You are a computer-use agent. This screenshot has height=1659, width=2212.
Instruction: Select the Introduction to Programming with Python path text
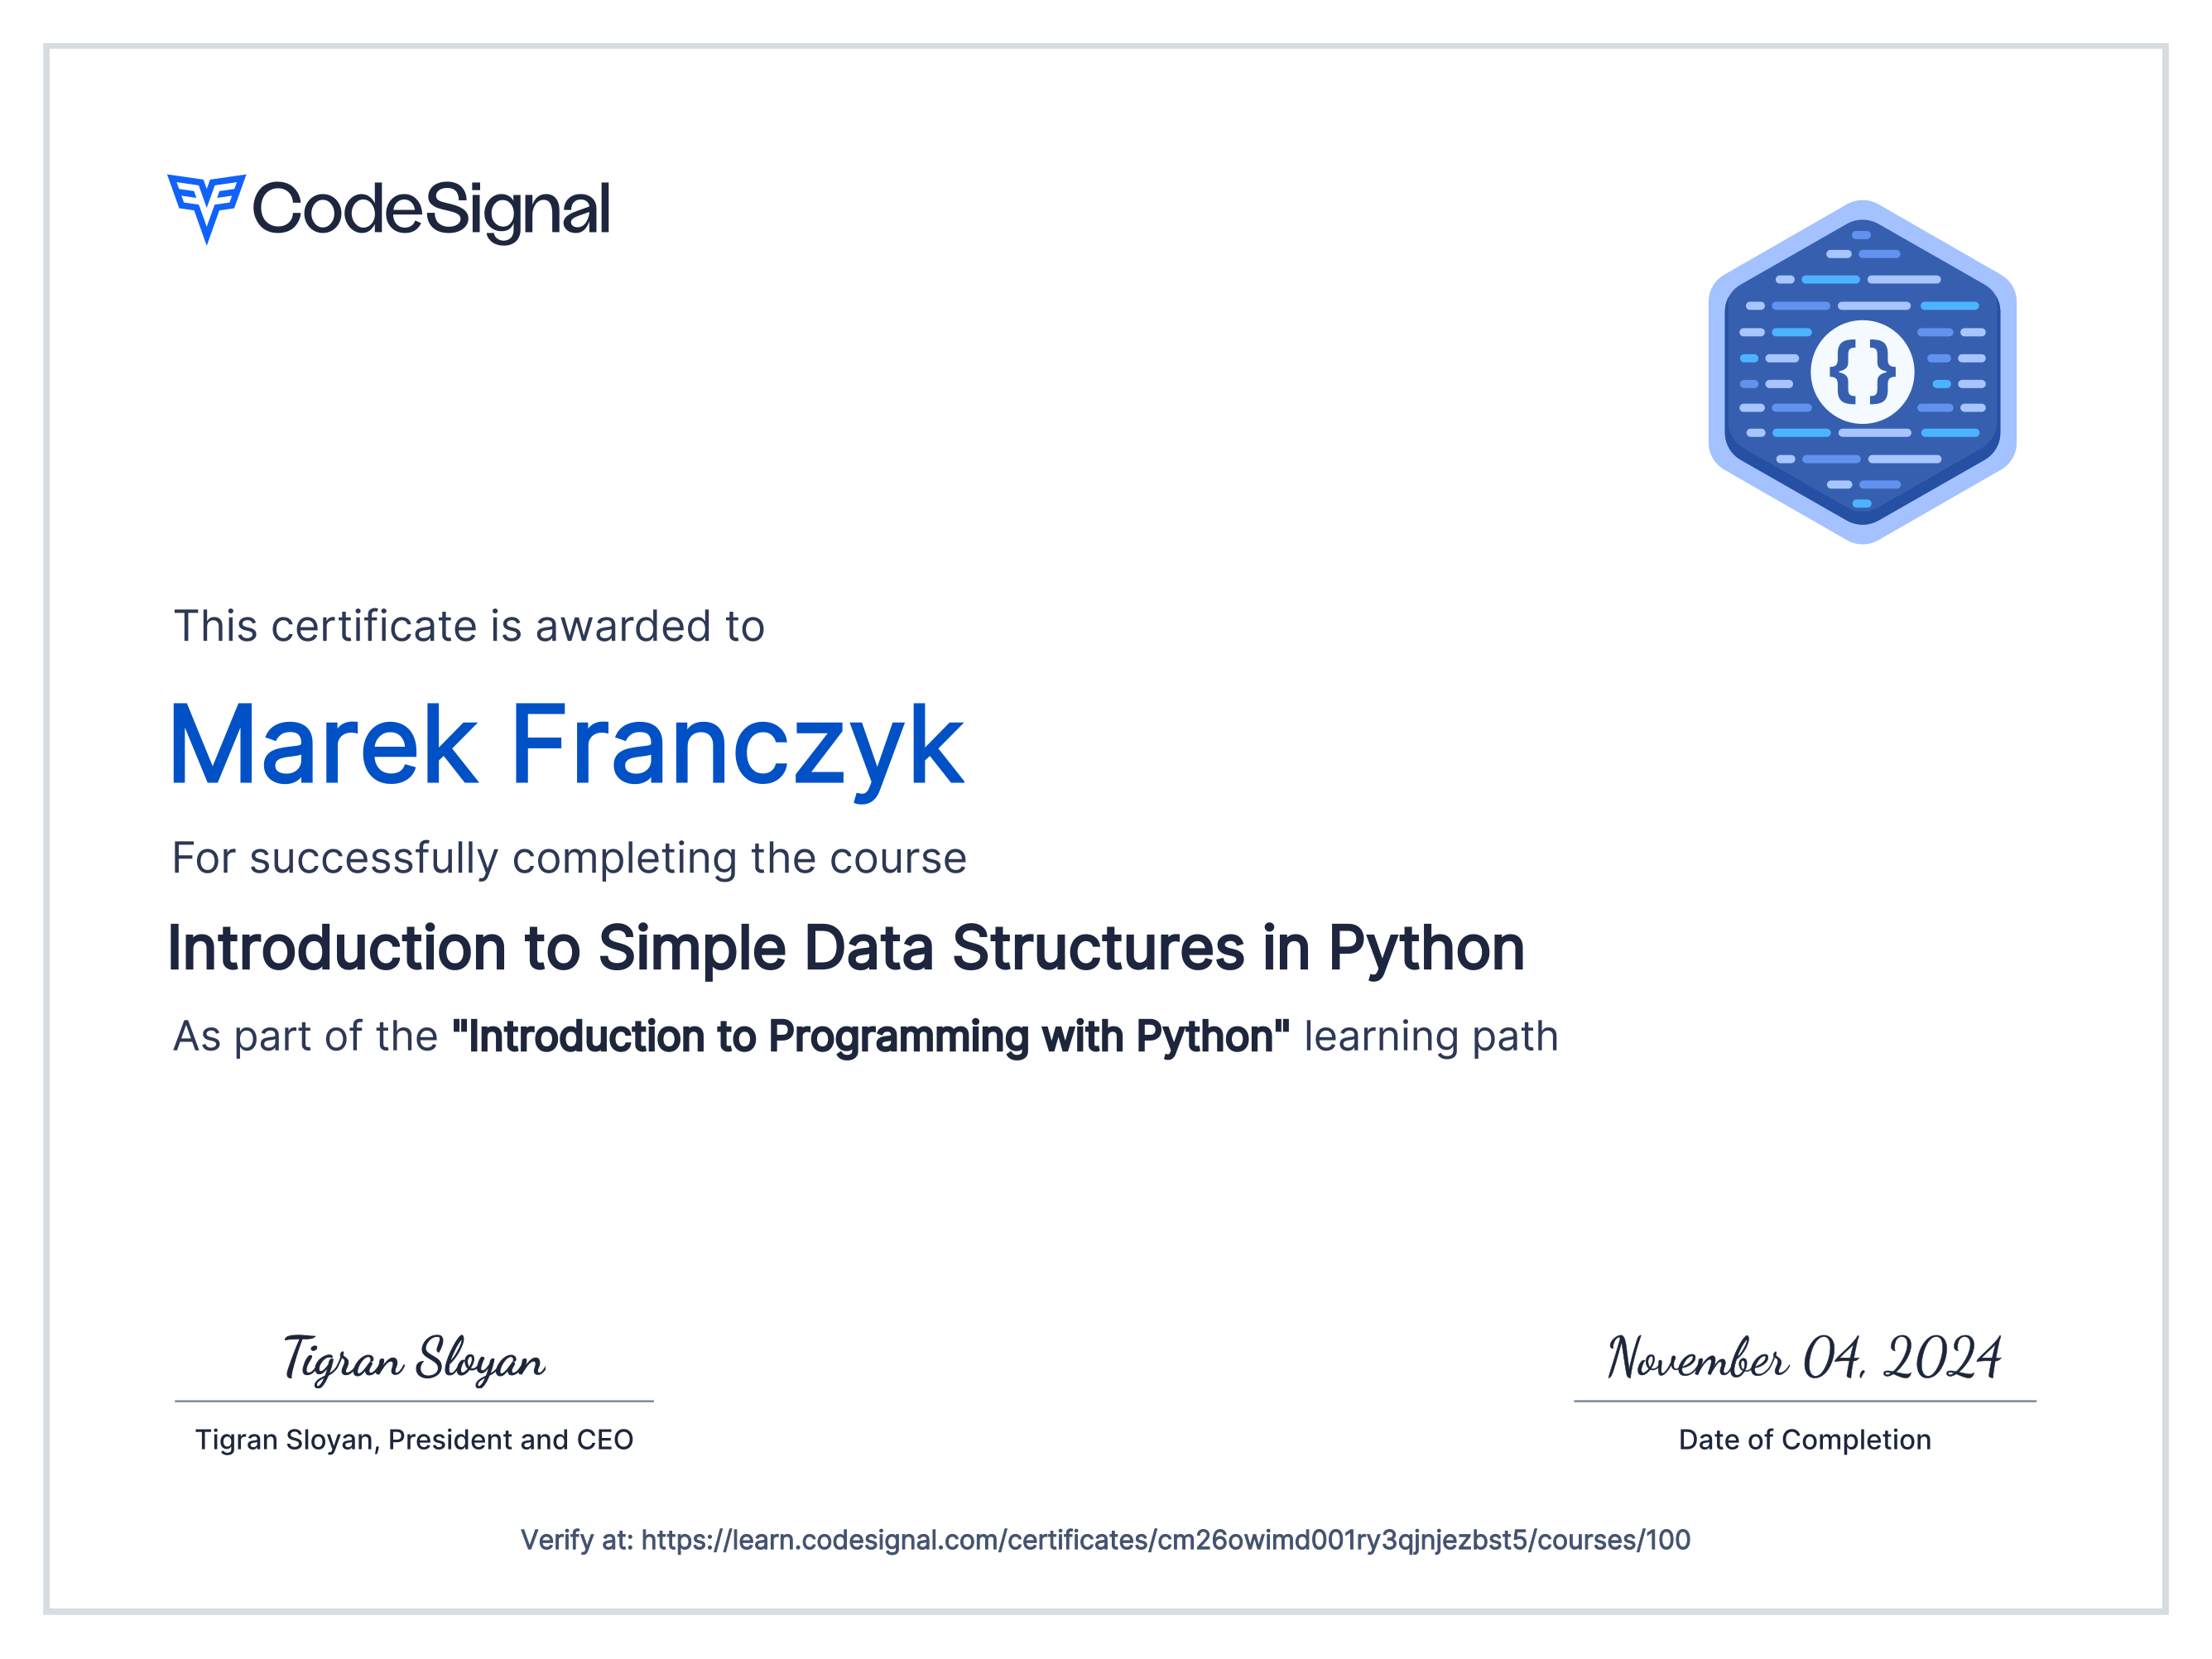coord(870,1037)
